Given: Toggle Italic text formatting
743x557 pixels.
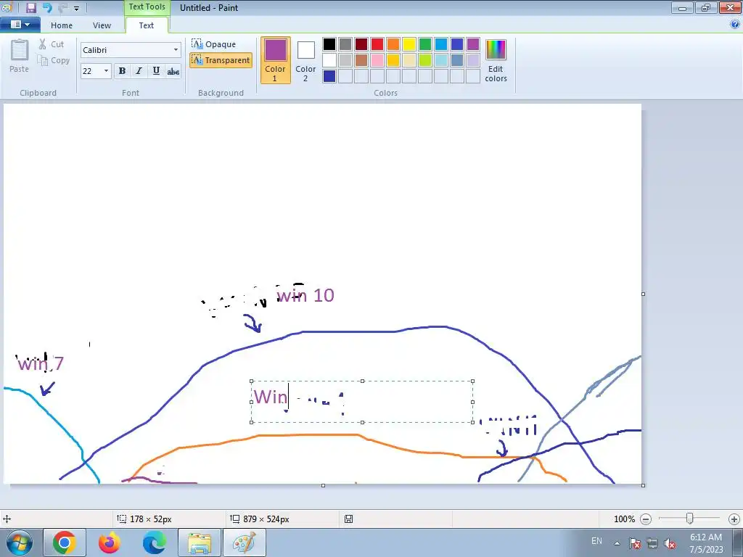Looking at the screenshot, I should (139, 71).
